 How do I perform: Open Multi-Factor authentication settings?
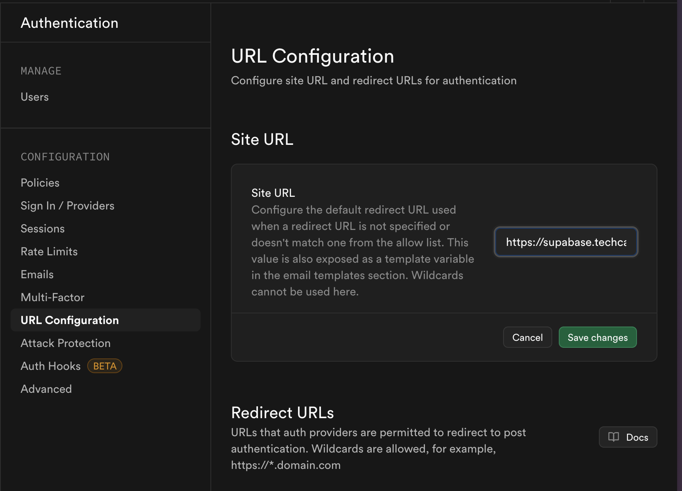(52, 297)
